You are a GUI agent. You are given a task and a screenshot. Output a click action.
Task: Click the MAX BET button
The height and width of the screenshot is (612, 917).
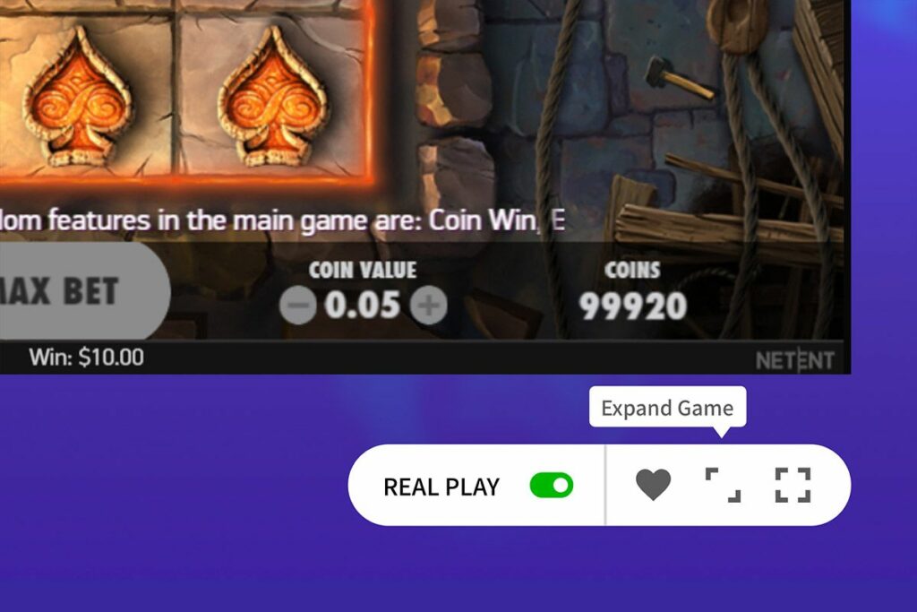81,291
